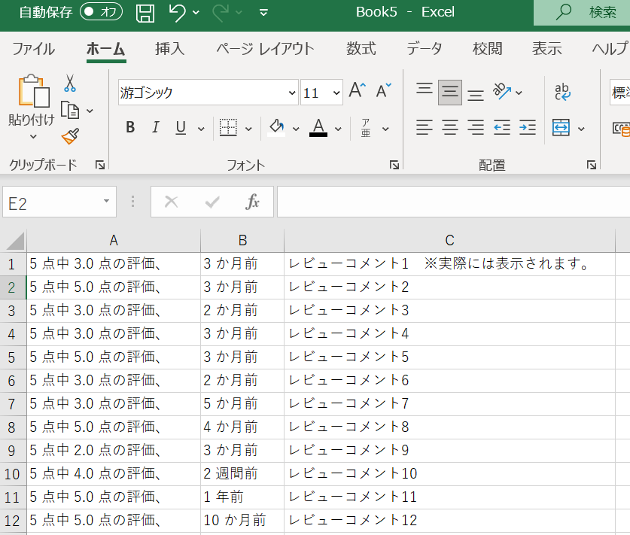
Task: Click the Paste clipboard icon
Action: click(x=34, y=91)
